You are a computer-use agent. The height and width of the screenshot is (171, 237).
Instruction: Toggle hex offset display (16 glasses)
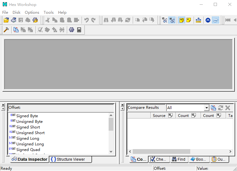172,20
